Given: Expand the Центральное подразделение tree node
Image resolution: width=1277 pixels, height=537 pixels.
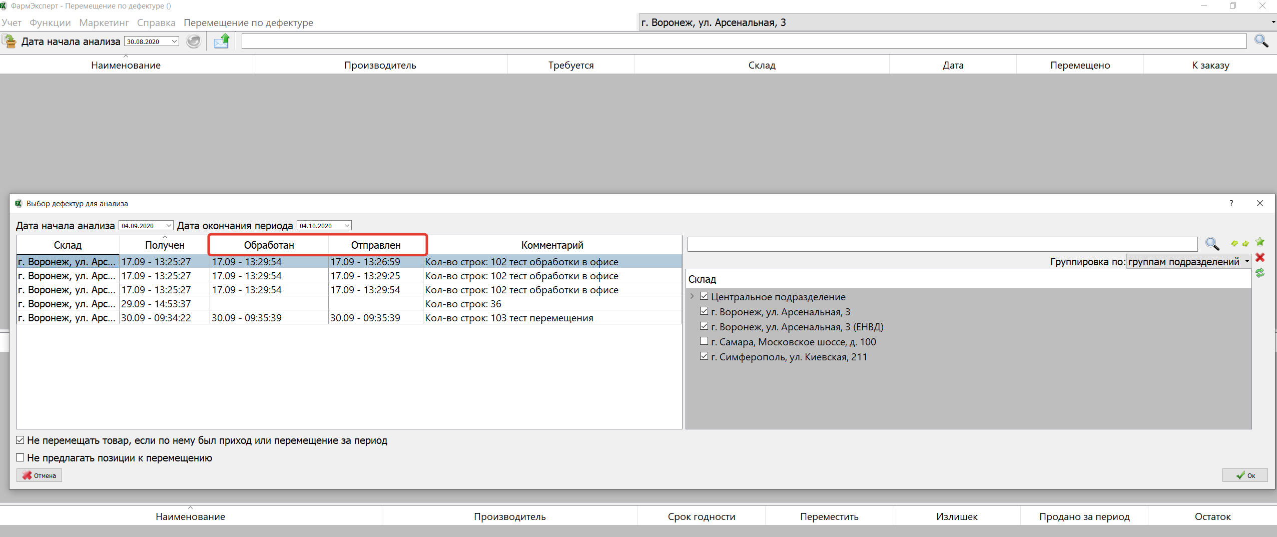Looking at the screenshot, I should coord(692,296).
